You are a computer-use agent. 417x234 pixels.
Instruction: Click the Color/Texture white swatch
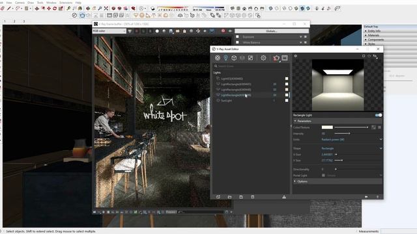(327, 127)
